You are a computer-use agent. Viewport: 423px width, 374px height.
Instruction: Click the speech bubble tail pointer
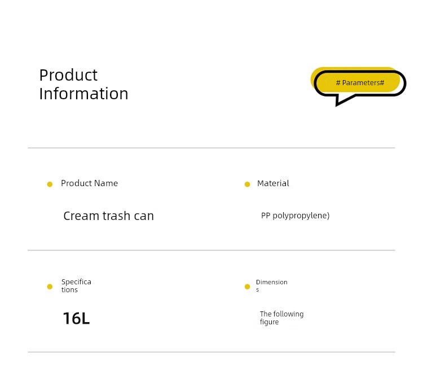pyautogui.click(x=344, y=100)
